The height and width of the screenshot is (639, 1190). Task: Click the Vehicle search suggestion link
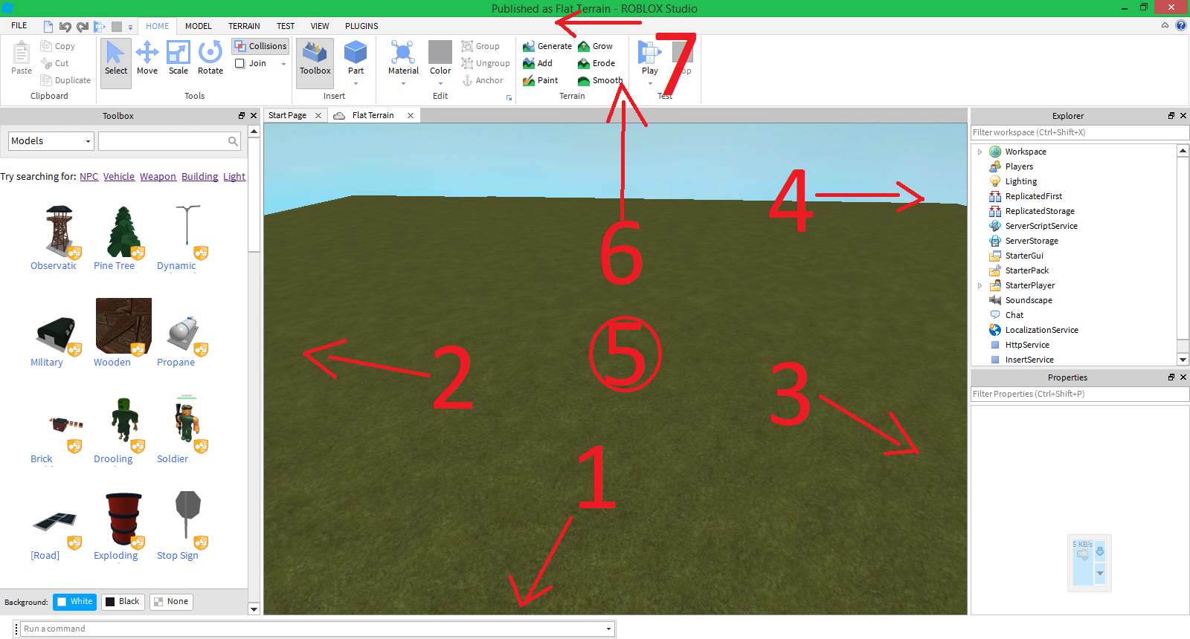(119, 177)
